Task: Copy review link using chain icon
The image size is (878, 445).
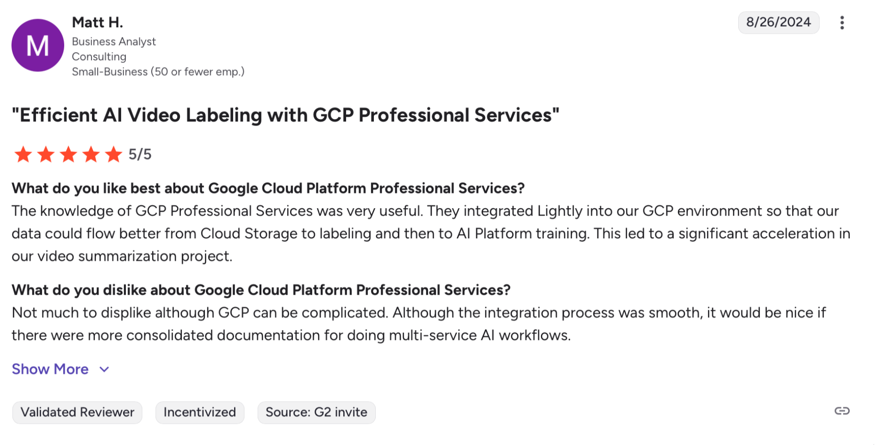Action: click(842, 411)
